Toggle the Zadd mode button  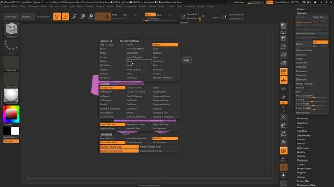click(150, 15)
